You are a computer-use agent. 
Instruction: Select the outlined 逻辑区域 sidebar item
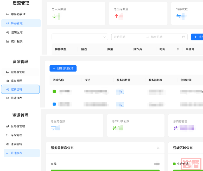point(20,89)
